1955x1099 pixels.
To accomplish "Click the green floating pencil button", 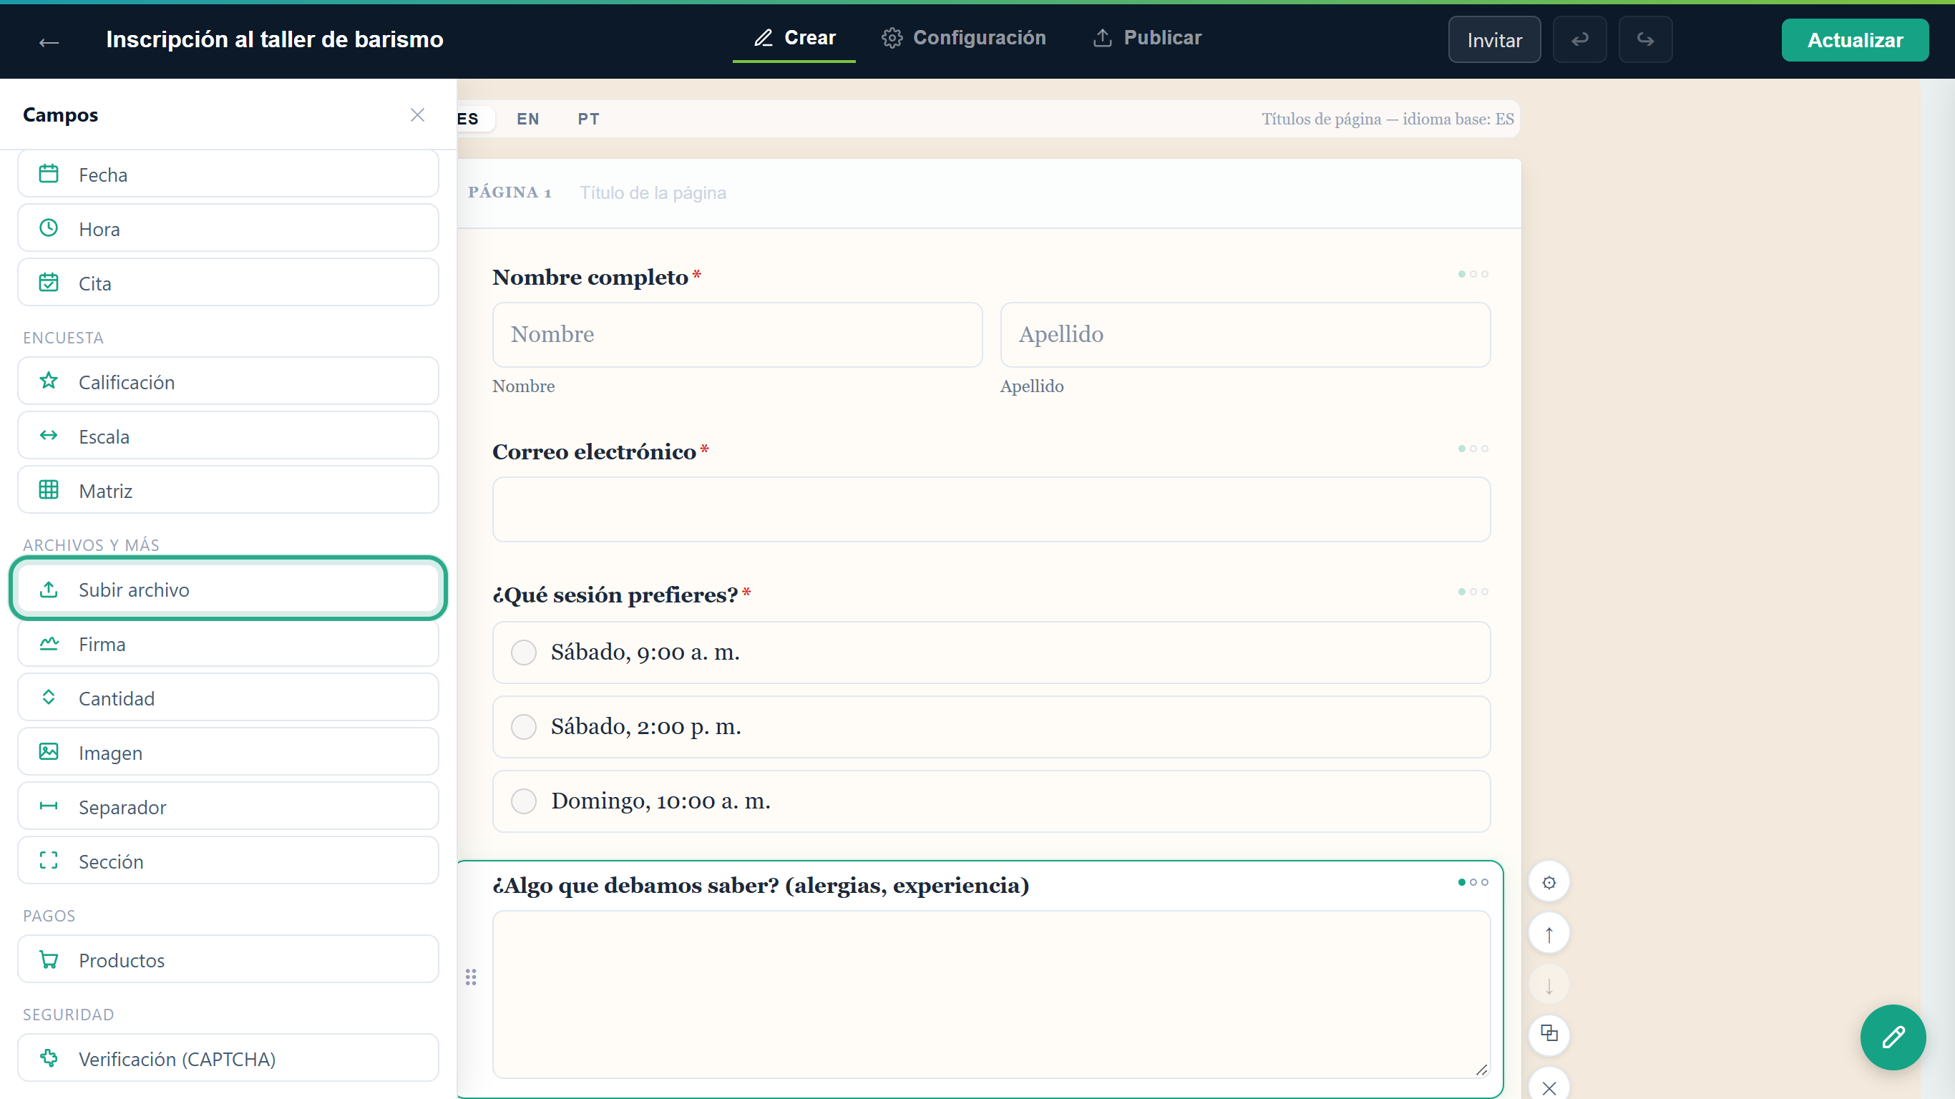I will click(1893, 1037).
